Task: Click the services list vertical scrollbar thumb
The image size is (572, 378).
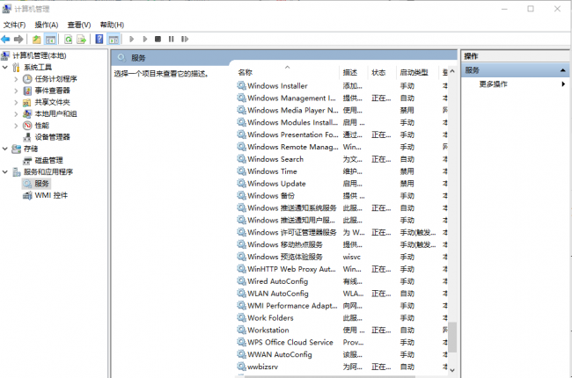Action: pyautogui.click(x=452, y=338)
